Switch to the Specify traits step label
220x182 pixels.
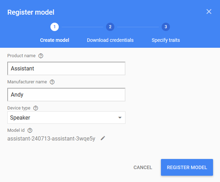tap(166, 40)
